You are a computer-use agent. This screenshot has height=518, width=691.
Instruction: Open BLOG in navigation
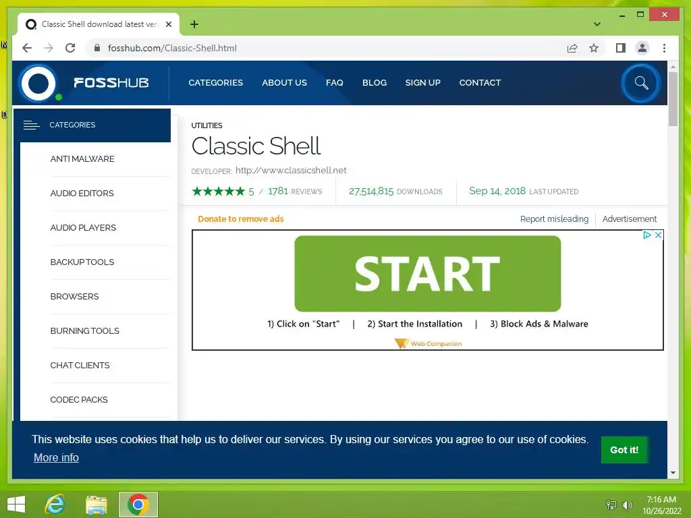[x=374, y=83]
